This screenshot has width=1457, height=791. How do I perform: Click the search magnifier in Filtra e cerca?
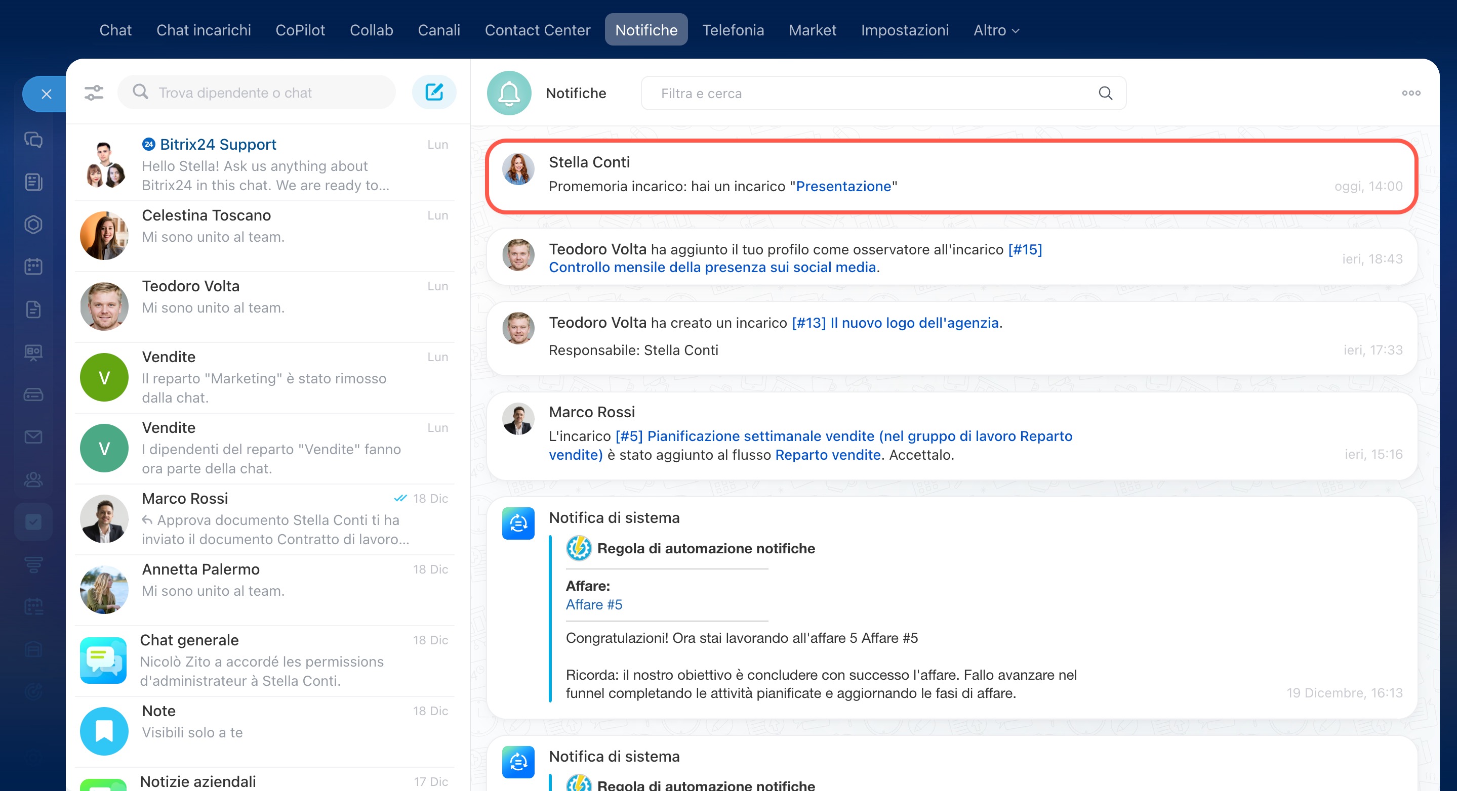(x=1105, y=93)
